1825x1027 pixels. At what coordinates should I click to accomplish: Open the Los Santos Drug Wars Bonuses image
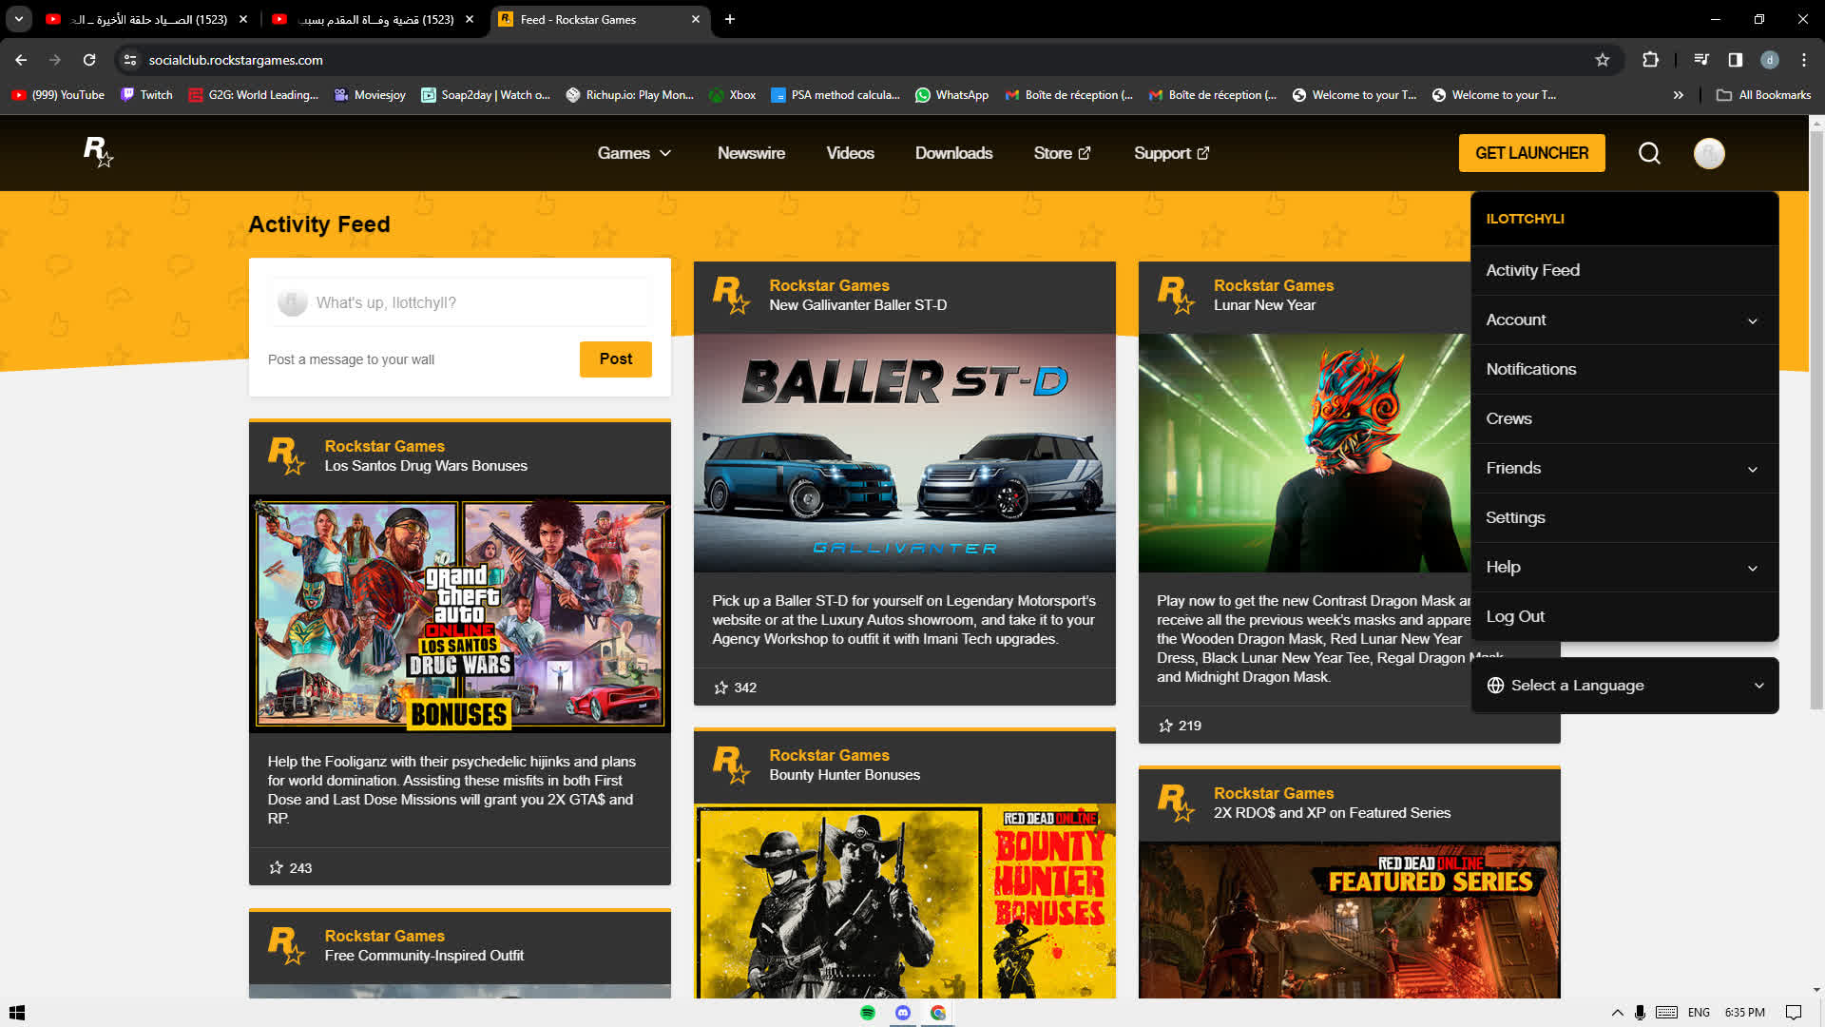[460, 614]
